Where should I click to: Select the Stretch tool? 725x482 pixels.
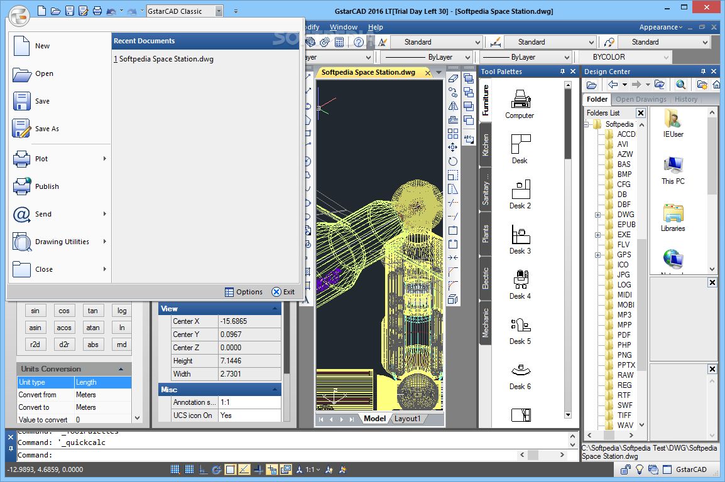tap(453, 189)
